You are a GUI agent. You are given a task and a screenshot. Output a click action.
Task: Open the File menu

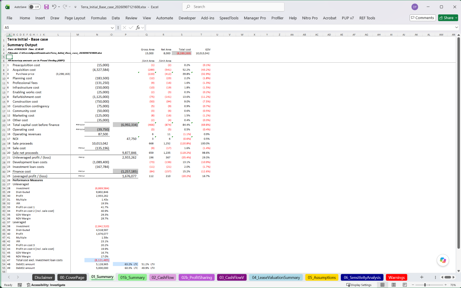coord(9,18)
